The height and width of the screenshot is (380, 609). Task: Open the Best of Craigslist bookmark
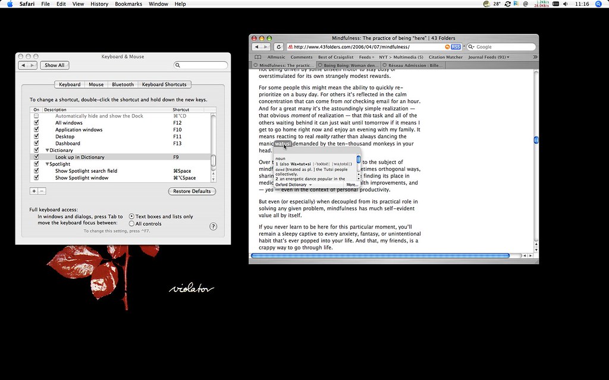pyautogui.click(x=336, y=57)
